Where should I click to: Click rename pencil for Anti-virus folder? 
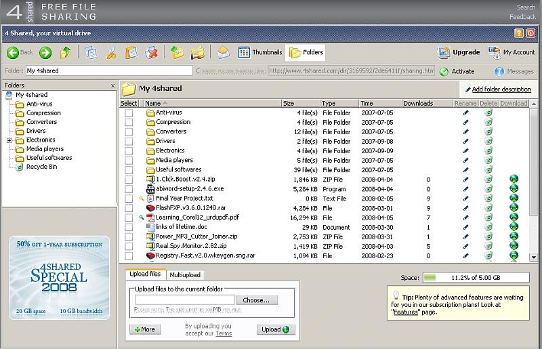click(x=465, y=112)
